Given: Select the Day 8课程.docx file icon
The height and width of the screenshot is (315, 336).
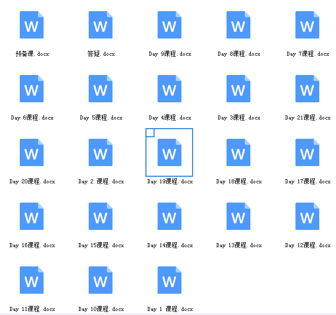Looking at the screenshot, I should (239, 25).
